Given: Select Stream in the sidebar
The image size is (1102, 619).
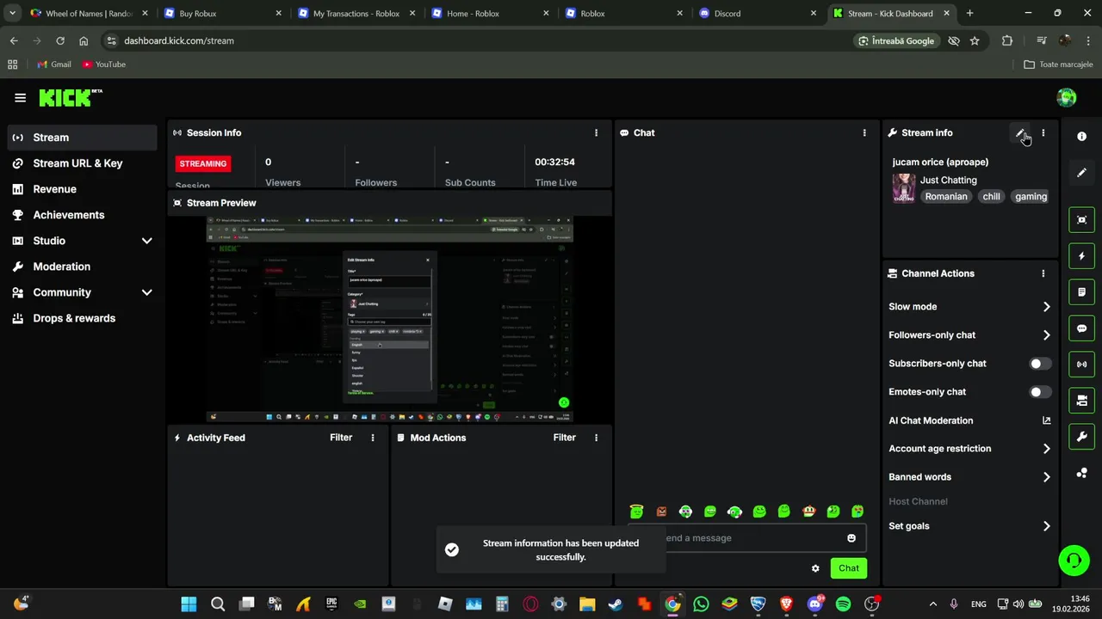Looking at the screenshot, I should [83, 138].
